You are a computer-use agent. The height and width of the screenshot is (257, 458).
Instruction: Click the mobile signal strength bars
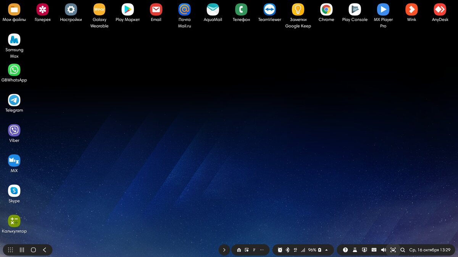click(x=303, y=250)
